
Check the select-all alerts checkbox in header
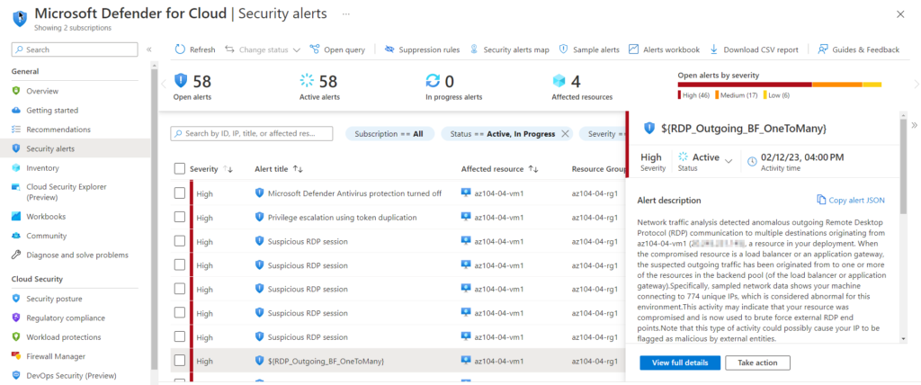180,169
